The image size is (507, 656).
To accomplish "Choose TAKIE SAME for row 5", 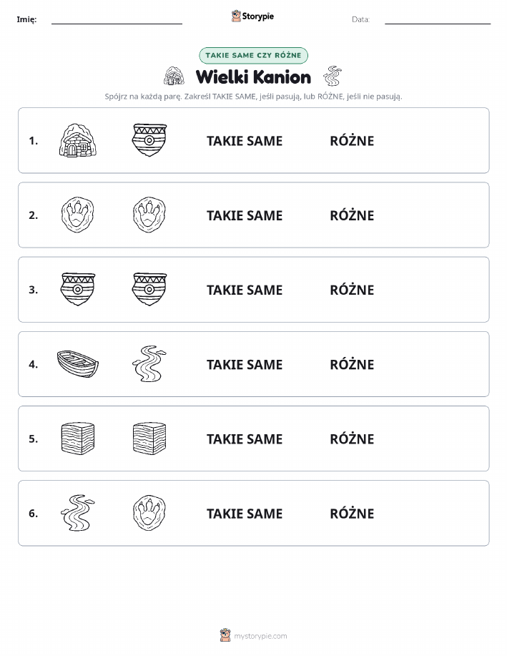I will click(x=245, y=439).
